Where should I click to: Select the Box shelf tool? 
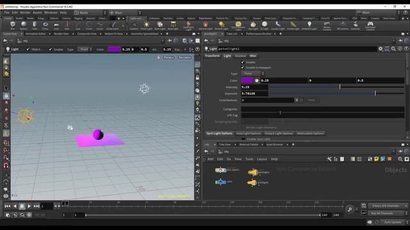pyautogui.click(x=13, y=26)
